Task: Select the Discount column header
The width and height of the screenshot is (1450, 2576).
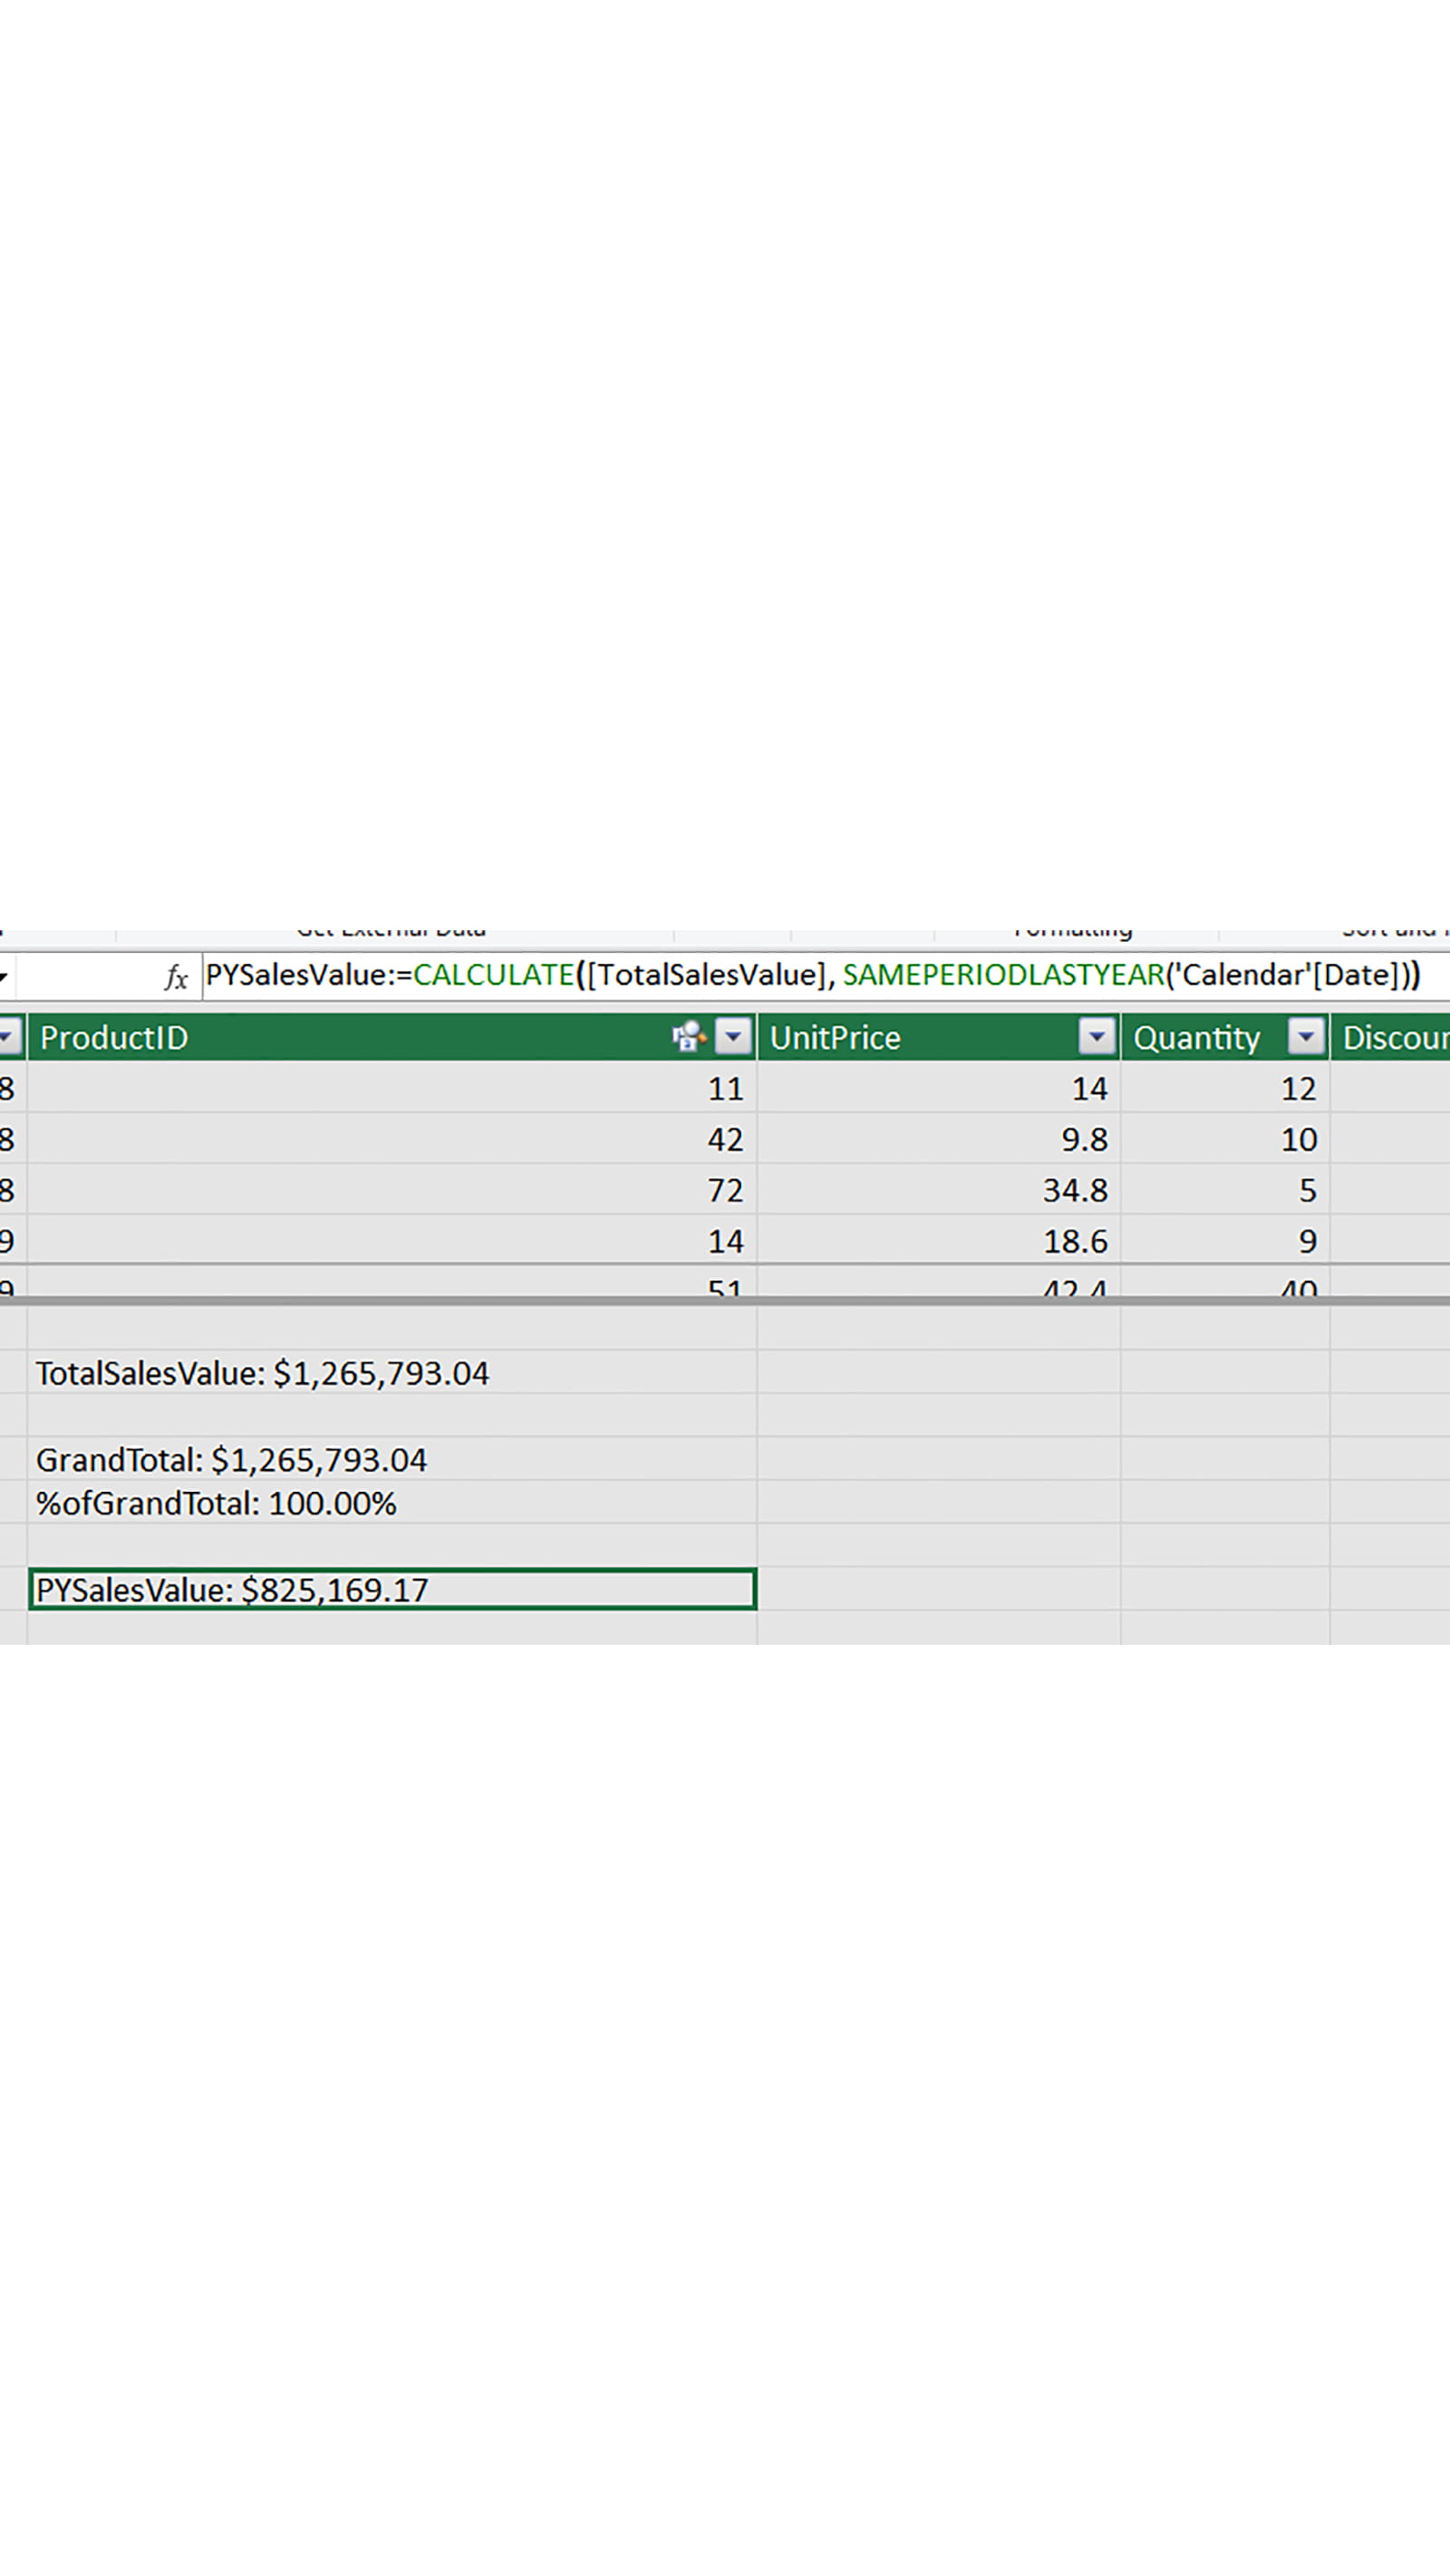Action: pos(1393,1038)
